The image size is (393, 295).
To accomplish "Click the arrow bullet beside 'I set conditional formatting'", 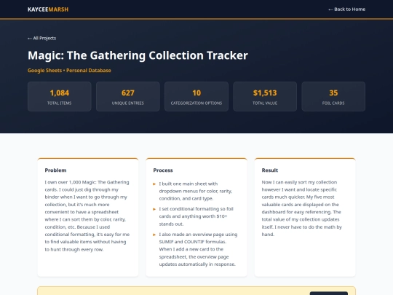I will pyautogui.click(x=154, y=209).
